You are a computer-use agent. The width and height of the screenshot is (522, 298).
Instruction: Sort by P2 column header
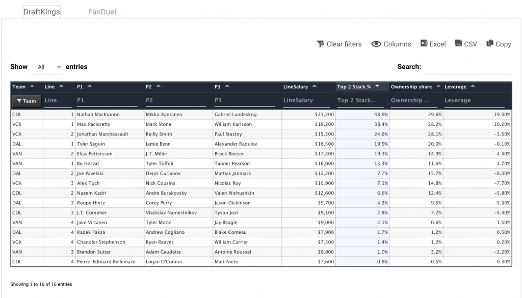(x=178, y=87)
